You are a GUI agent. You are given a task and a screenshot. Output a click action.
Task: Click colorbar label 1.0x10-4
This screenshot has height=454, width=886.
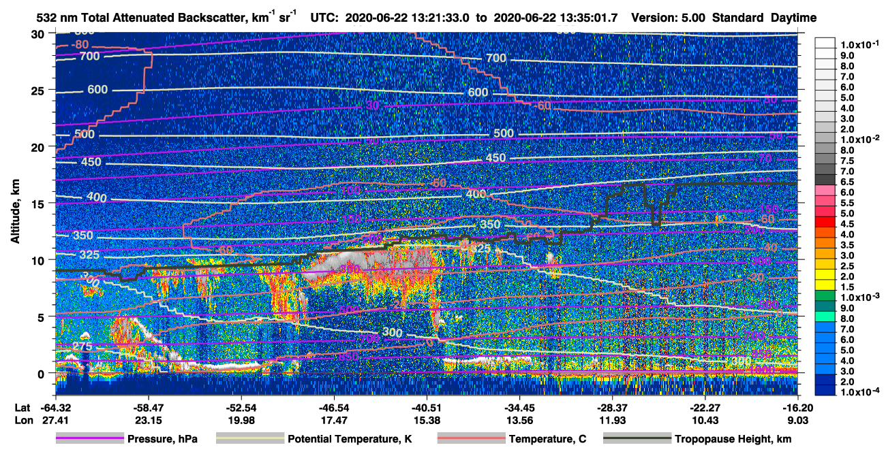[859, 392]
